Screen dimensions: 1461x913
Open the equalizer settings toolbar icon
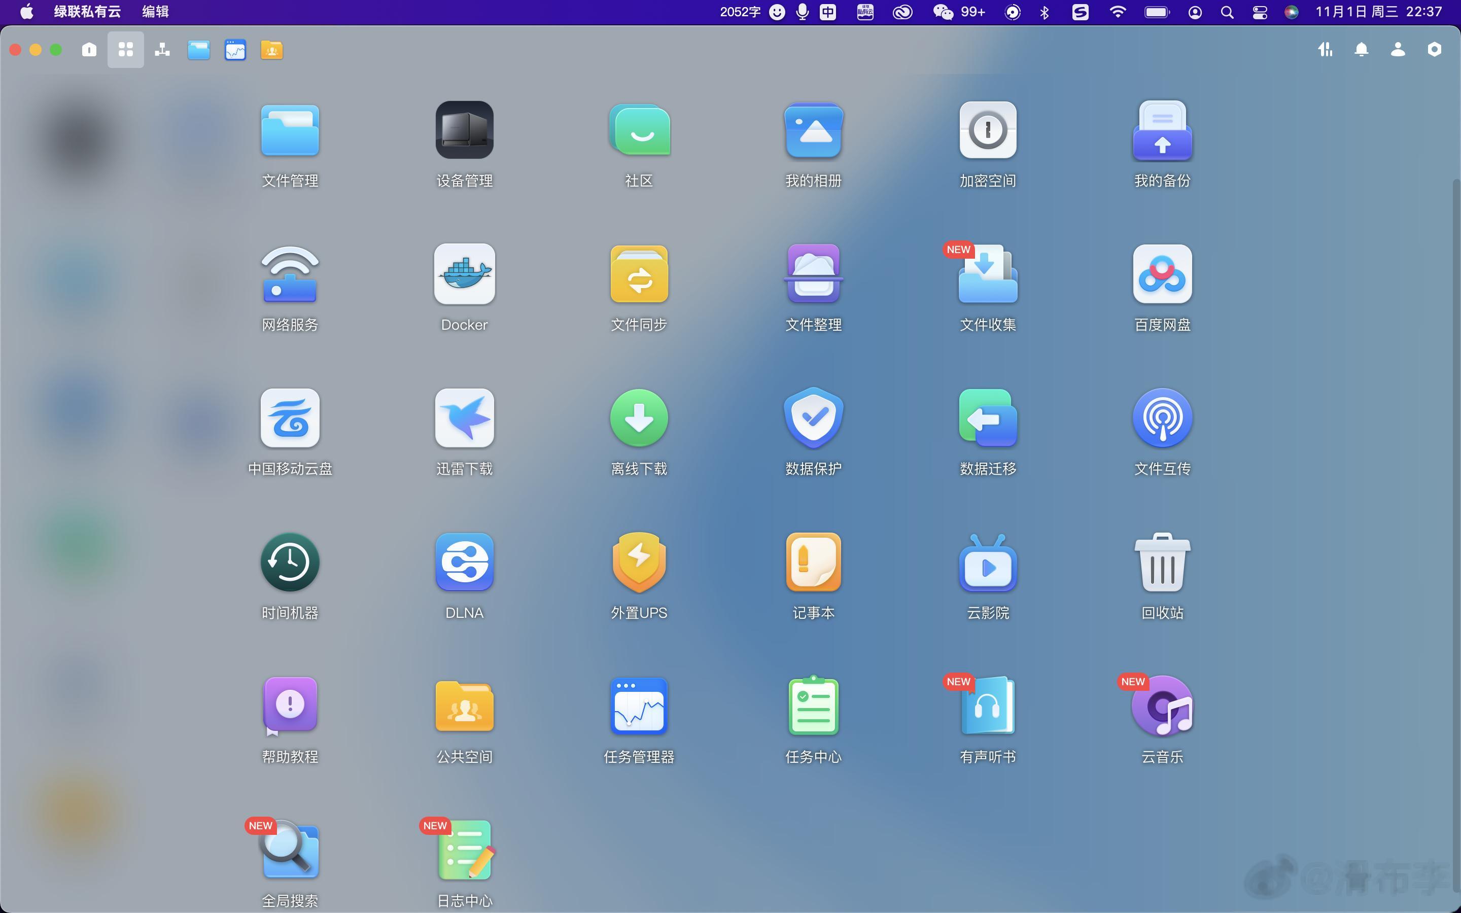tap(1325, 50)
